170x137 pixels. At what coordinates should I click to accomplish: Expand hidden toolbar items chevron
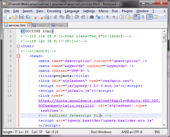[x=165, y=16]
